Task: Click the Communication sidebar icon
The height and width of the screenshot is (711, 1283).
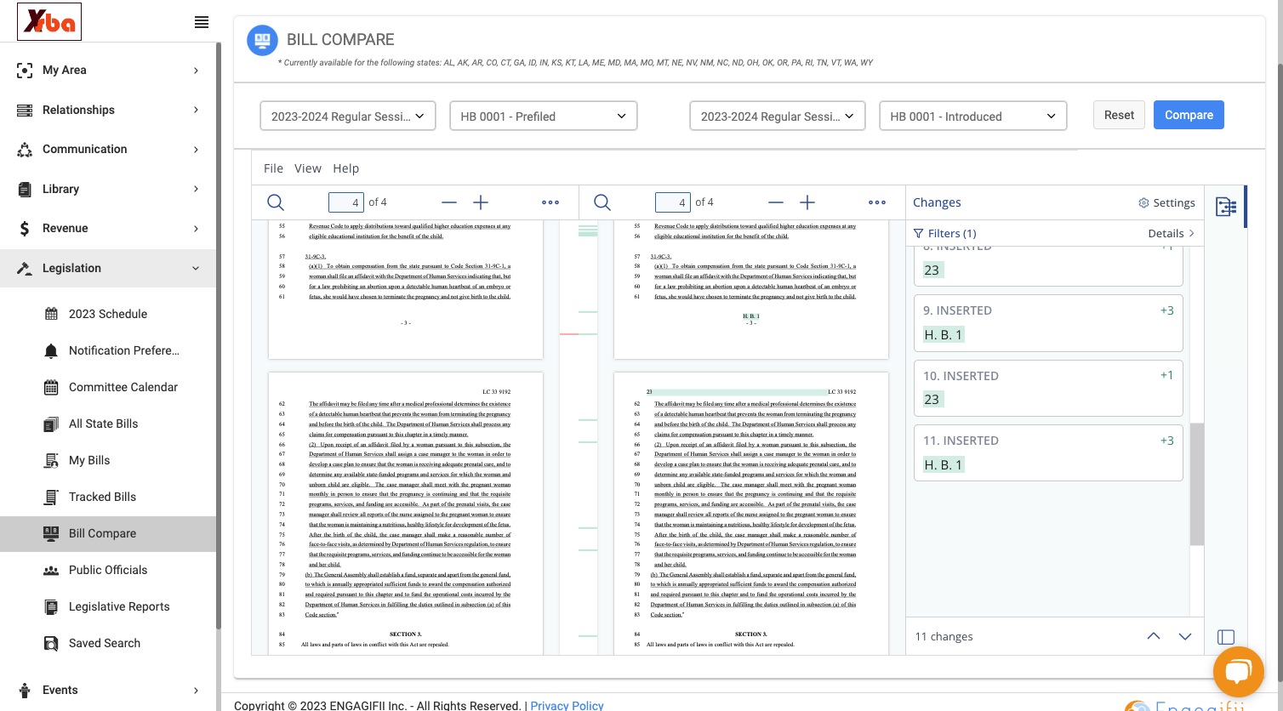Action: tap(25, 150)
